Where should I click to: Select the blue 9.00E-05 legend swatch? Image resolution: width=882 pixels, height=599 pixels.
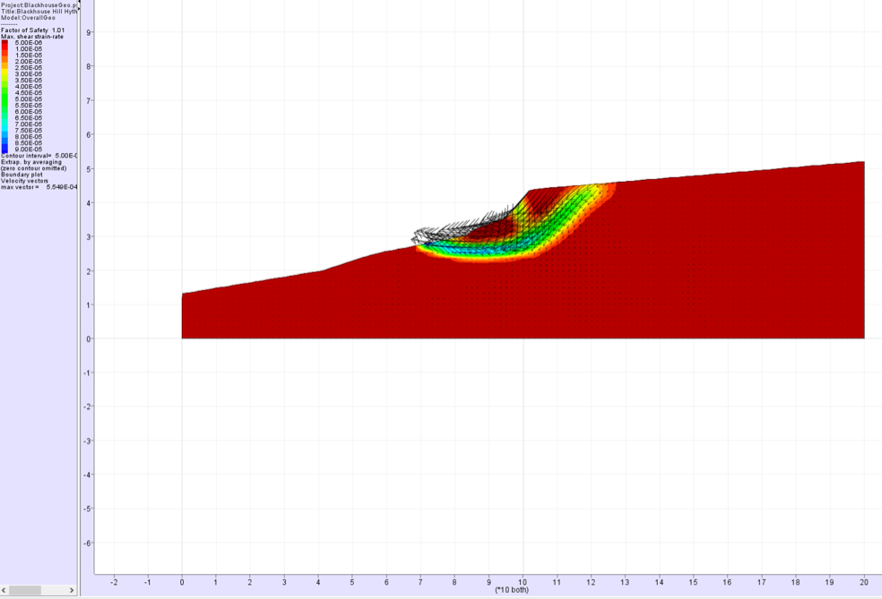click(5, 149)
